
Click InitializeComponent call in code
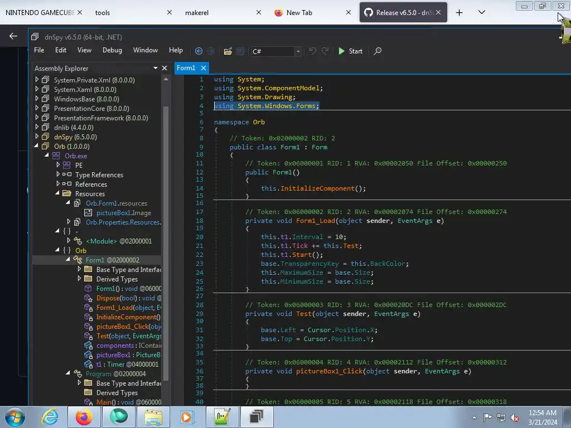click(317, 188)
